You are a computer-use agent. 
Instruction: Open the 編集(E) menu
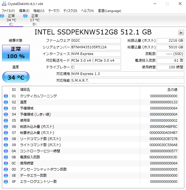coord(24,11)
